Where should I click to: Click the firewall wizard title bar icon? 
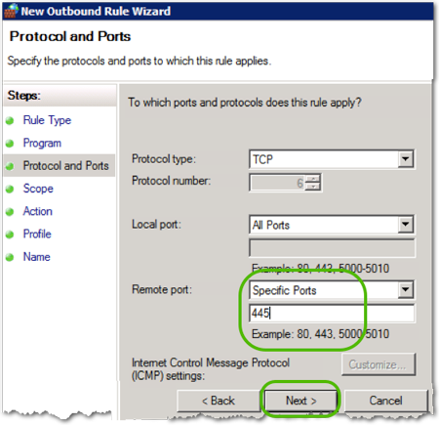pyautogui.click(x=11, y=11)
